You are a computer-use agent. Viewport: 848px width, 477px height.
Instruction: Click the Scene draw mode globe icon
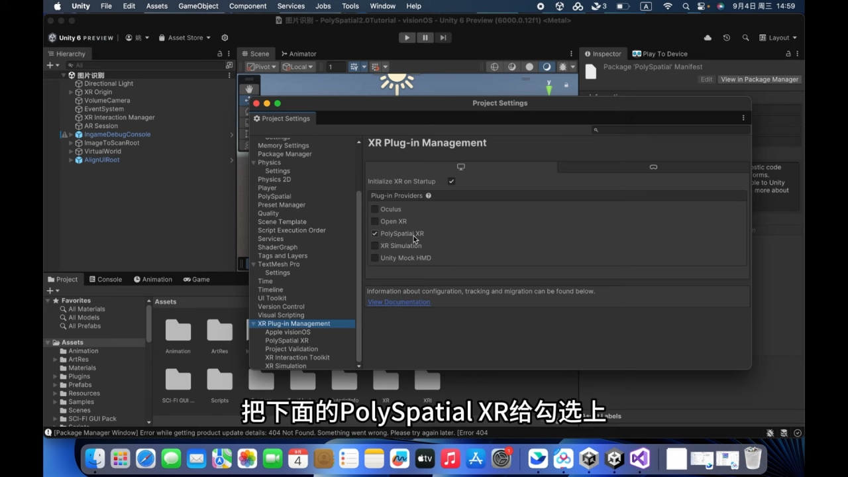click(x=494, y=67)
